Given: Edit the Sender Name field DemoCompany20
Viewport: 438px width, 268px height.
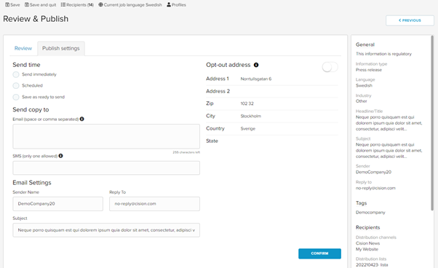Looking at the screenshot, I should 57,204.
